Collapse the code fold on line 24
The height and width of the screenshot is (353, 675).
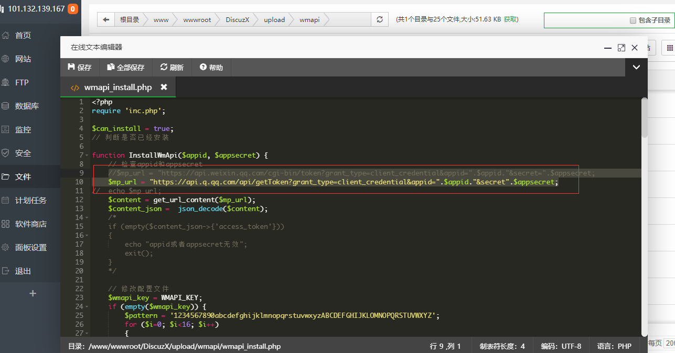(87, 306)
